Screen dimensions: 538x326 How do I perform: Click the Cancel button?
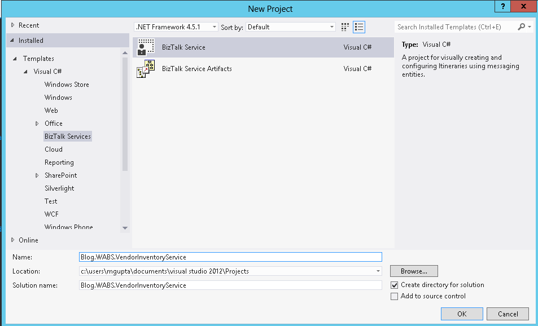click(508, 314)
